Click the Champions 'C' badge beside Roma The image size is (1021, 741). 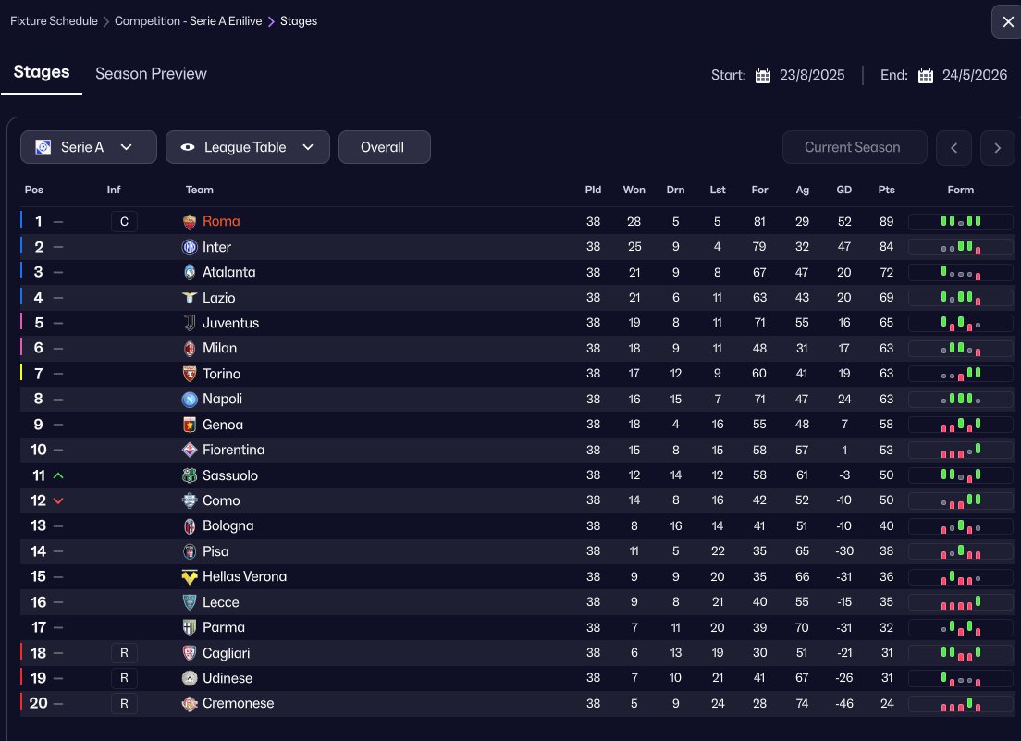click(124, 222)
